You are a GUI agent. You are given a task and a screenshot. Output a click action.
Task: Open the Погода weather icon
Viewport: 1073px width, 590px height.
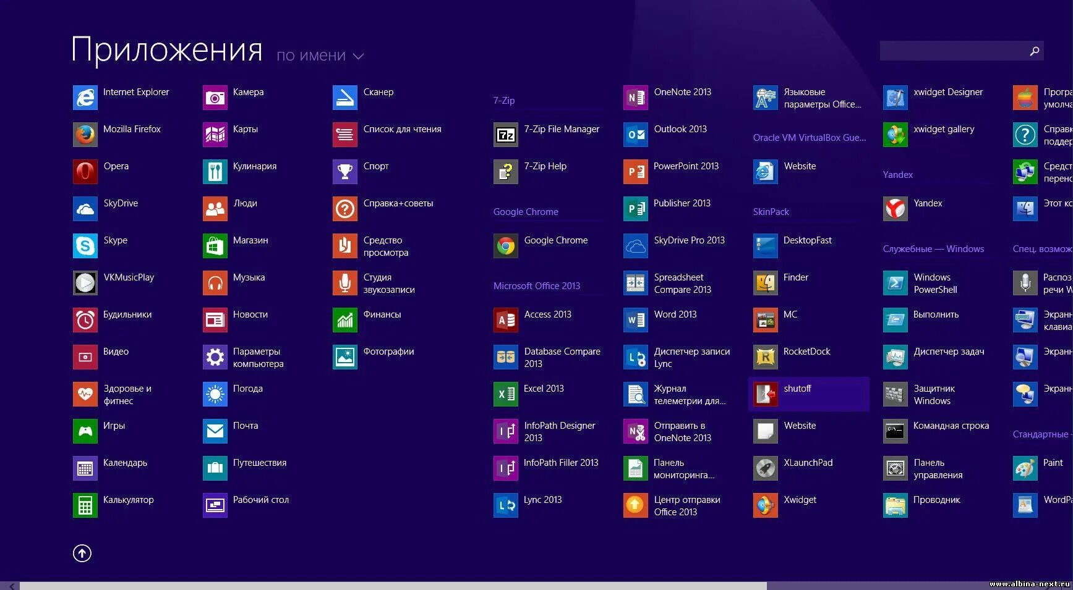(x=215, y=394)
